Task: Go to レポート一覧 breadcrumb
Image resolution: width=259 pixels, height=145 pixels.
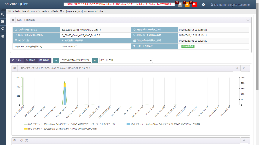Action: pos(56,11)
